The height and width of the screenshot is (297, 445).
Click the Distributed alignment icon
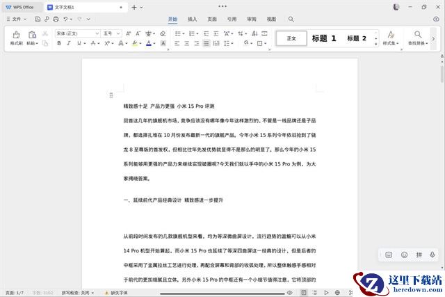[216, 43]
